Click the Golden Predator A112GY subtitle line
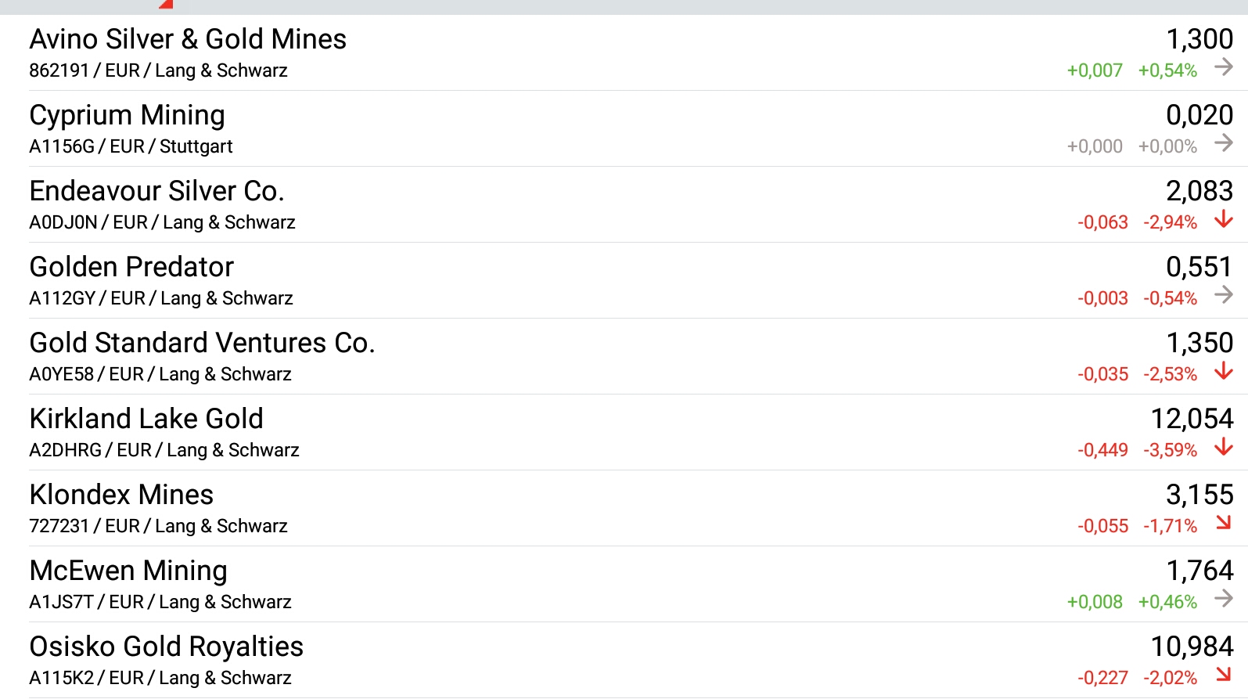 (x=161, y=298)
